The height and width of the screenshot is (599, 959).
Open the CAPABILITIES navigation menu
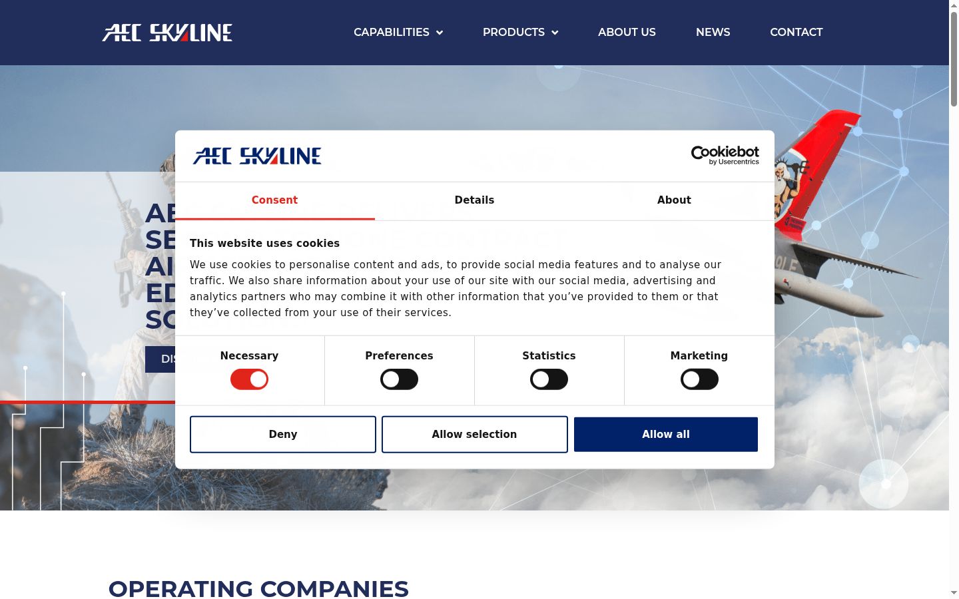(x=391, y=32)
